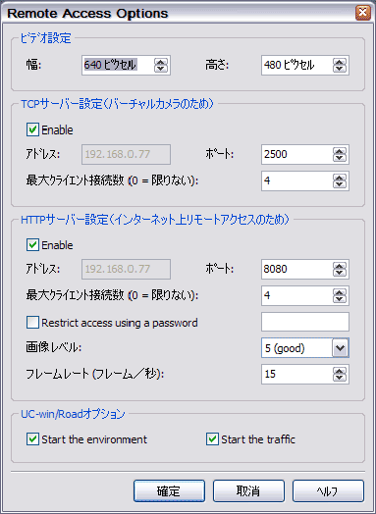This screenshot has width=376, height=514.
Task: Close the Remote Access Options dialog
Action: [363, 13]
